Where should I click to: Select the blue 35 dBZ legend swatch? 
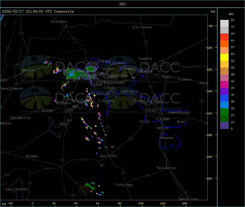click(224, 98)
